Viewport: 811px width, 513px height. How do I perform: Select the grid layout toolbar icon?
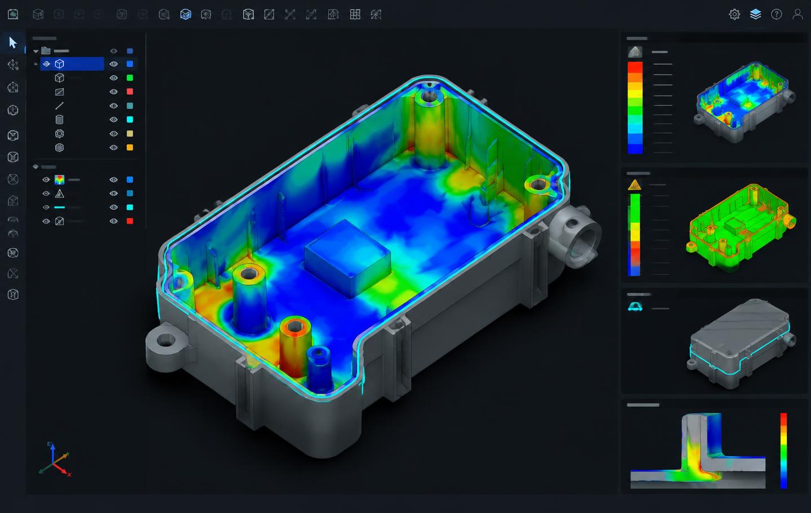355,15
